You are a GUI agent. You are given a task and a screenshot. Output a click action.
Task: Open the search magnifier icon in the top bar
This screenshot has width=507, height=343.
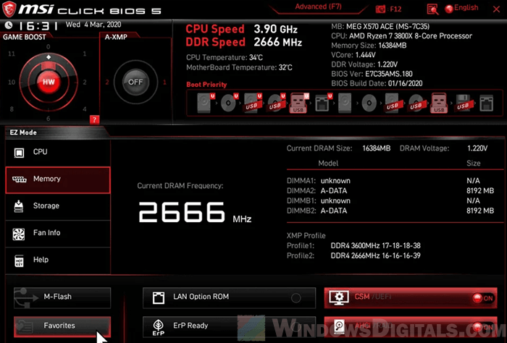click(432, 9)
